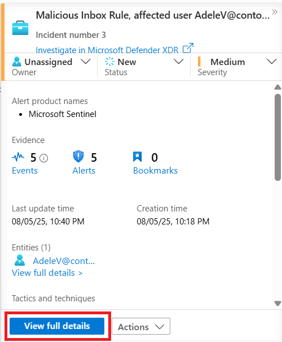This screenshot has height=342, width=282.
Task: Click the Tactics and techniques heading
Action: pos(54,298)
